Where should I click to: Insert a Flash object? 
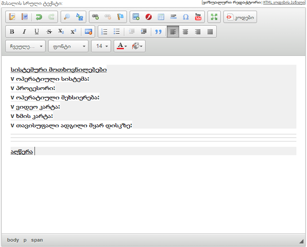click(149, 17)
